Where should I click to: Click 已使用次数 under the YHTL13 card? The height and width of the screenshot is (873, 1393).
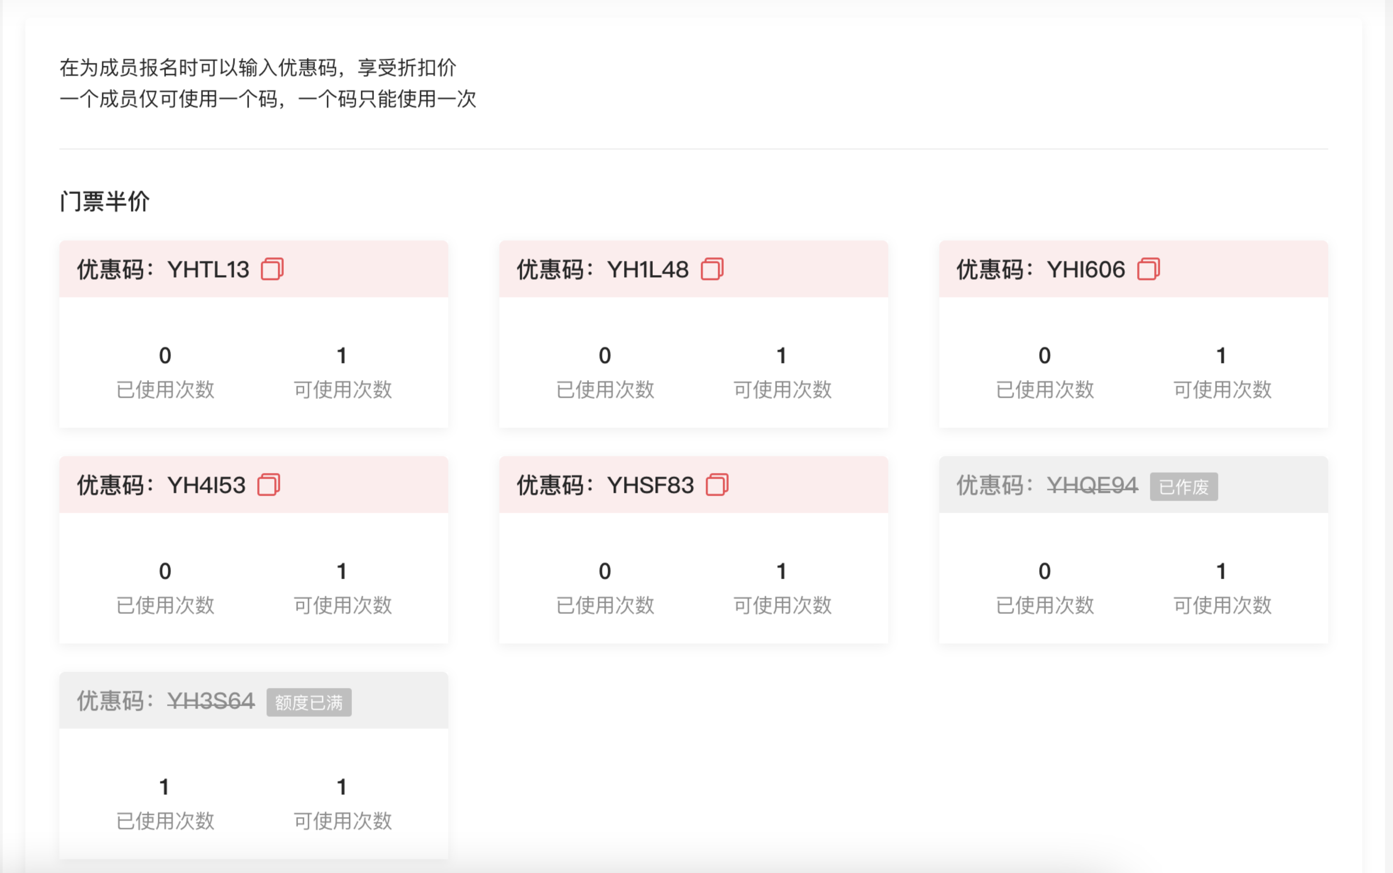165,390
